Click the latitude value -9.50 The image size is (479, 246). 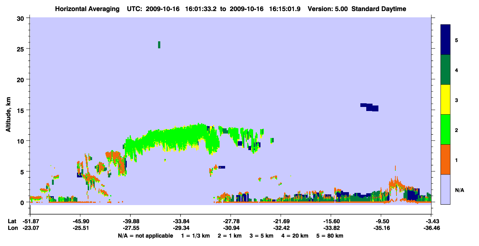click(x=381, y=221)
